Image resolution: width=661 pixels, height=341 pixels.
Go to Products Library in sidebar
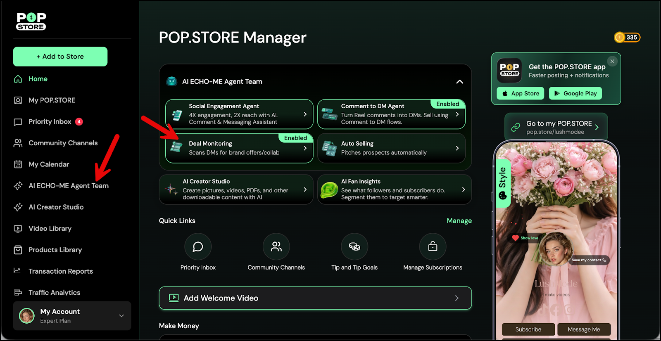(55, 250)
